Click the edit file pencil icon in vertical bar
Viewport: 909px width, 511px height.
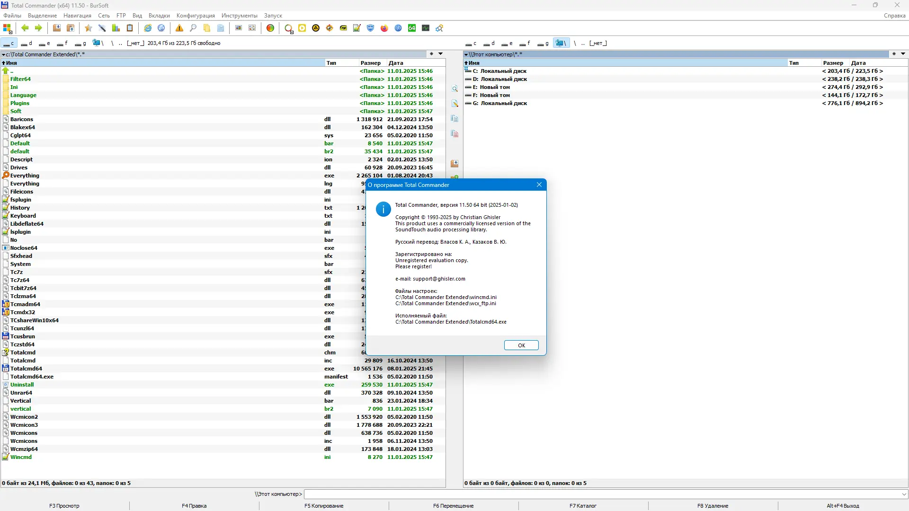pyautogui.click(x=454, y=104)
